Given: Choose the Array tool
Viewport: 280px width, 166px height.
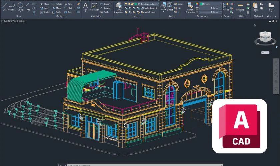Looking at the screenshot, I should pos(68,12).
